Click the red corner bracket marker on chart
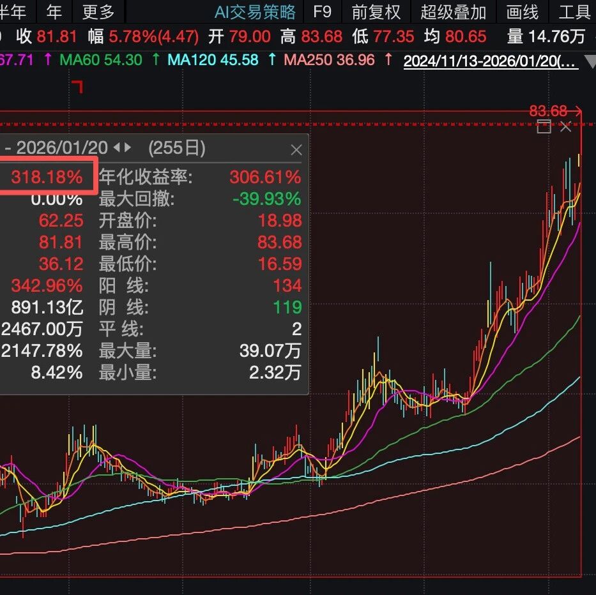This screenshot has height=595, width=596. 77,87
